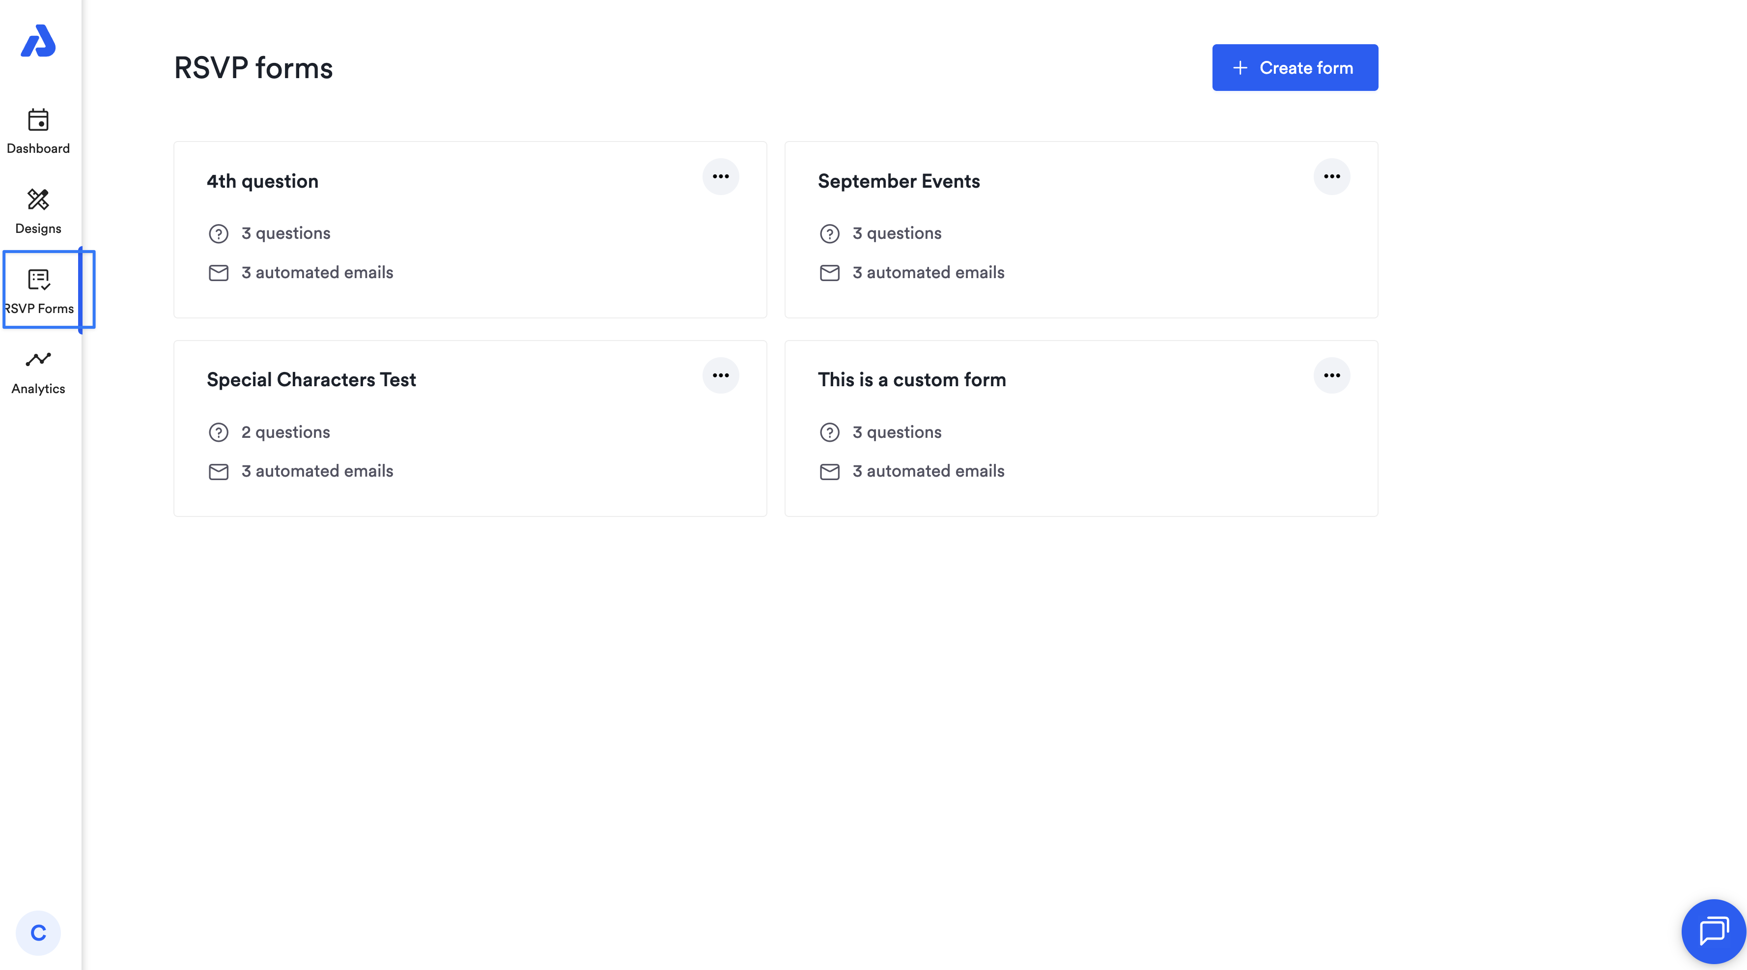The height and width of the screenshot is (970, 1747).
Task: Show options for This is a custom form
Action: coord(1331,375)
